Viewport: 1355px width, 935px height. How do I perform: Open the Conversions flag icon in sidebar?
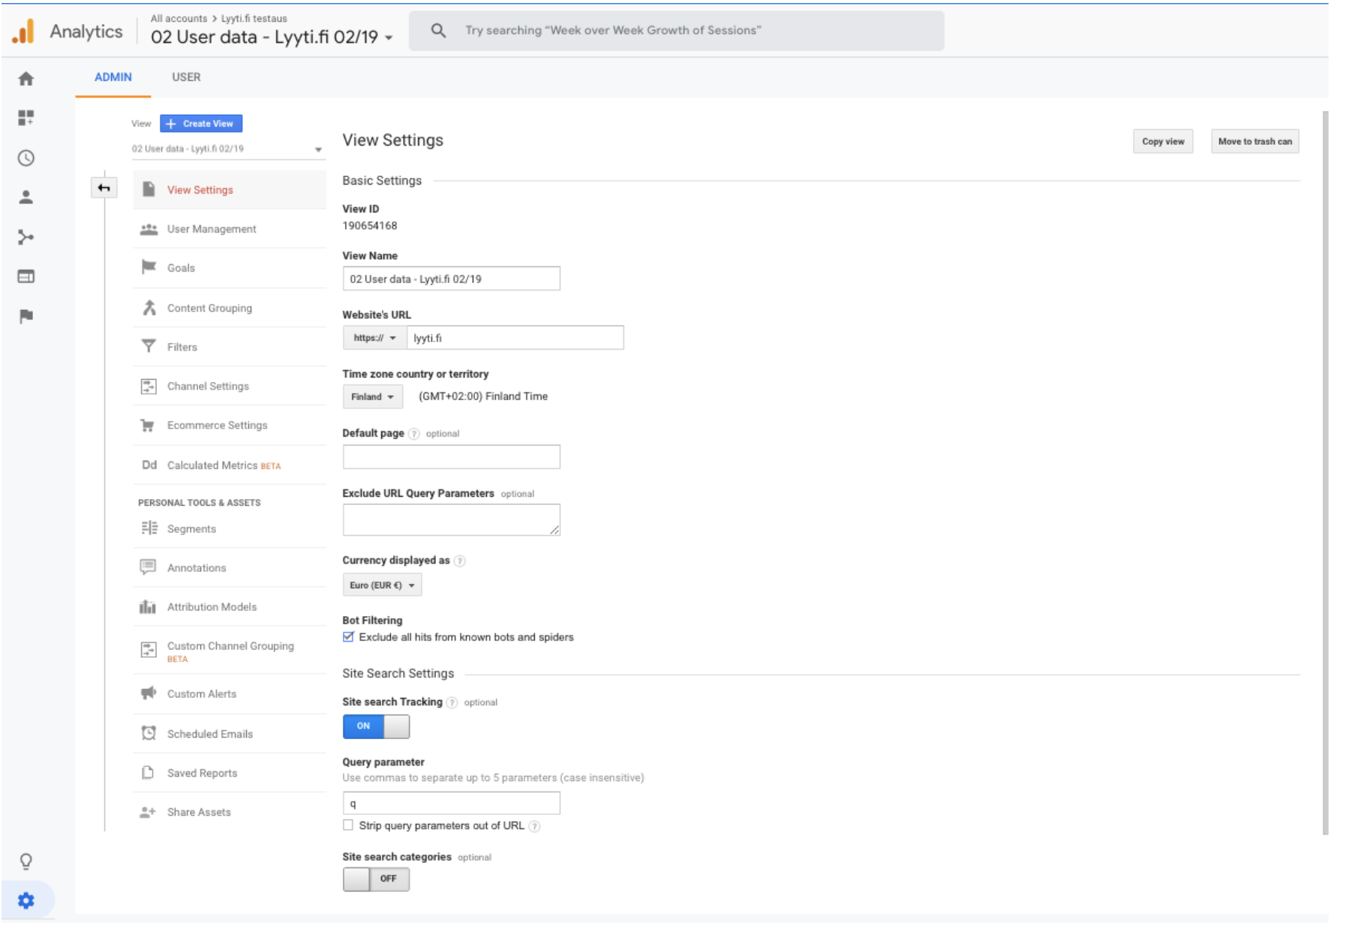click(x=26, y=316)
